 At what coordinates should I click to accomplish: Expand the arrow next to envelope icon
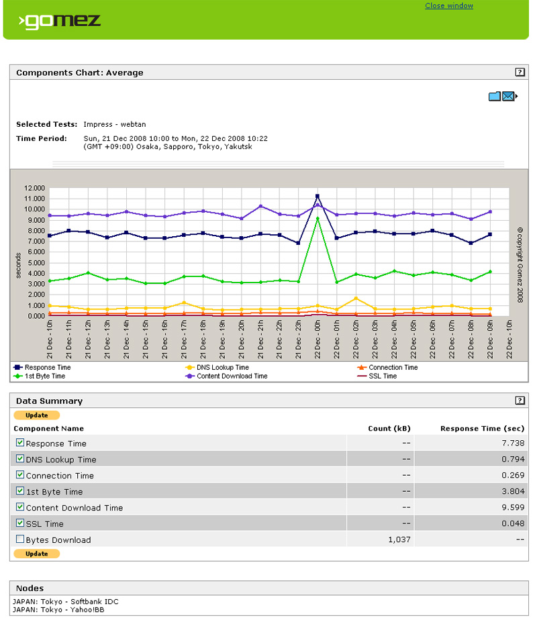[516, 97]
